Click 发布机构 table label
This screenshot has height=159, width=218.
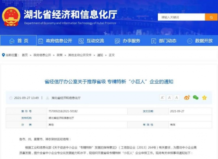pyautogui.click(x=26, y=118)
